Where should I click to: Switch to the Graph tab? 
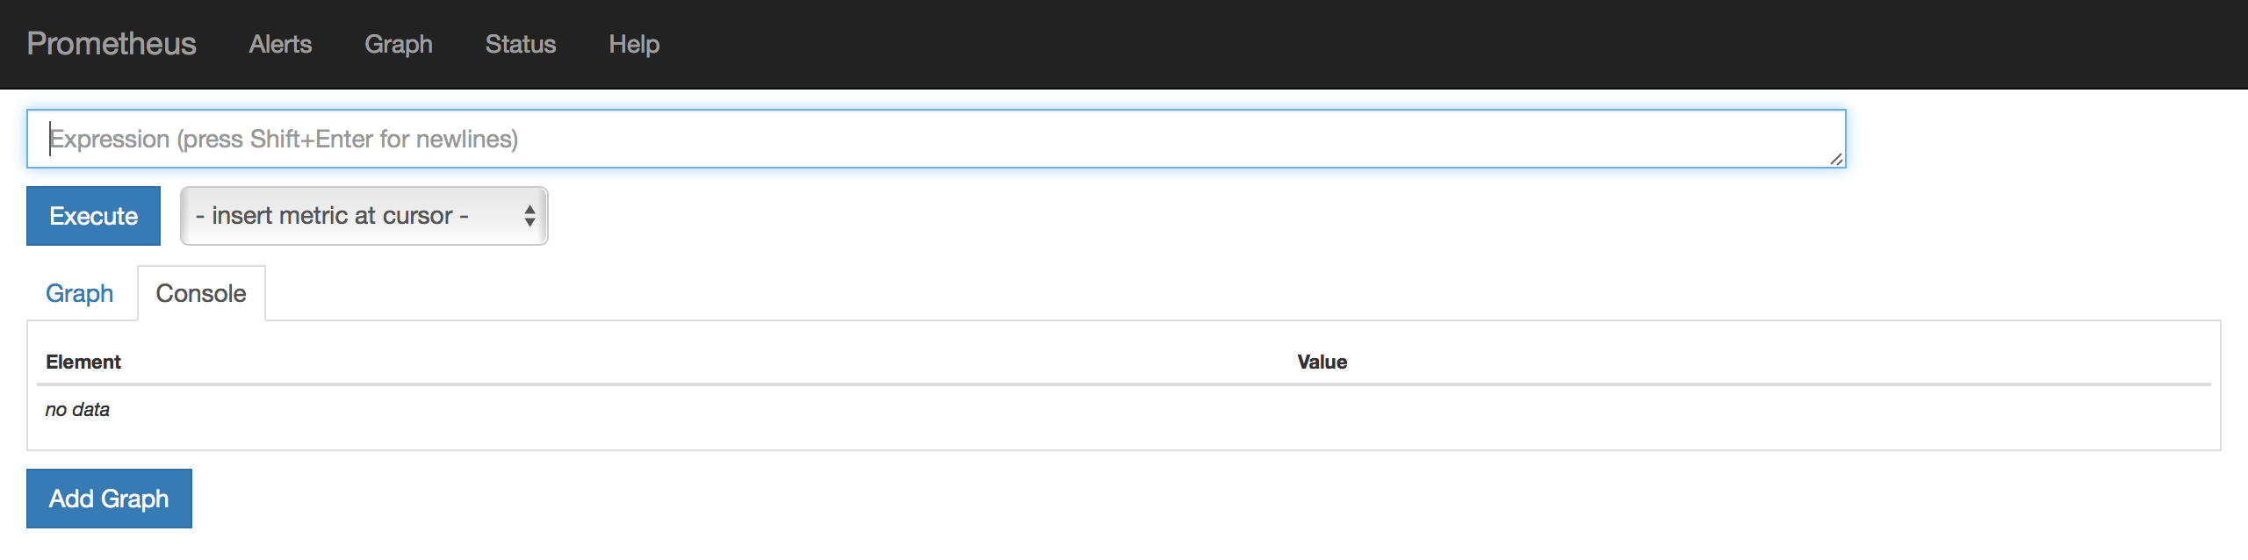[x=78, y=292]
